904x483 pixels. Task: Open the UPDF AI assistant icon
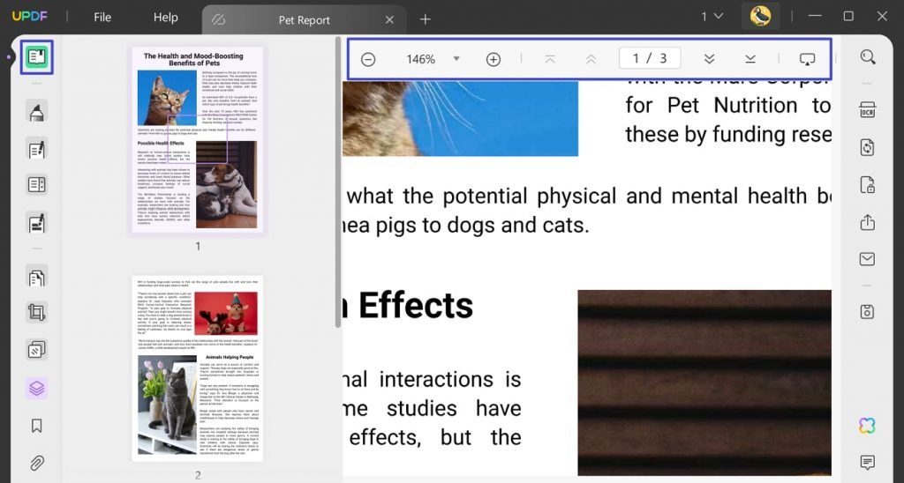[x=867, y=426]
